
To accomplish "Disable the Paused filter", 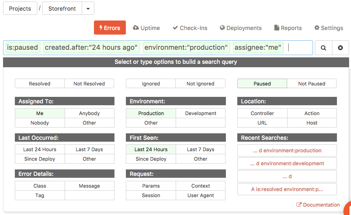I will coord(262,84).
